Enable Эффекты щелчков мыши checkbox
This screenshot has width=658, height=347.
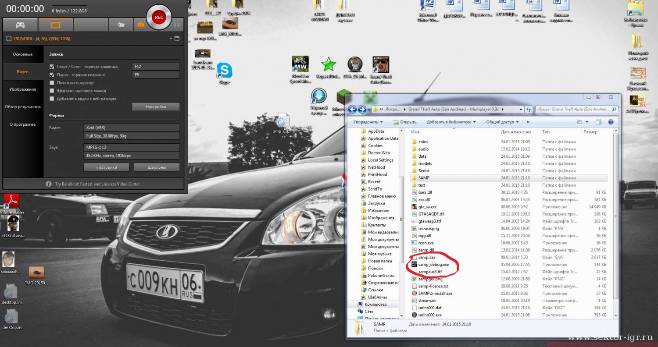[52, 91]
